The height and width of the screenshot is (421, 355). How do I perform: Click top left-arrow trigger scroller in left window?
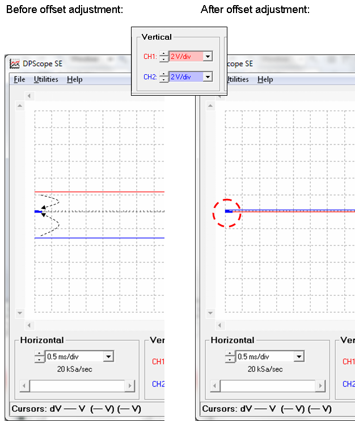29,96
